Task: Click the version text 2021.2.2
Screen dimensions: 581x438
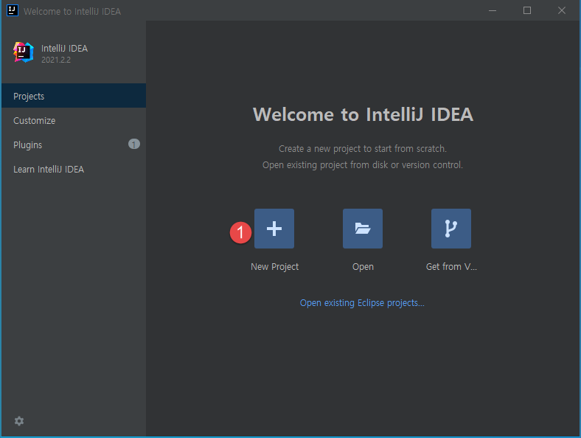Action: (56, 60)
